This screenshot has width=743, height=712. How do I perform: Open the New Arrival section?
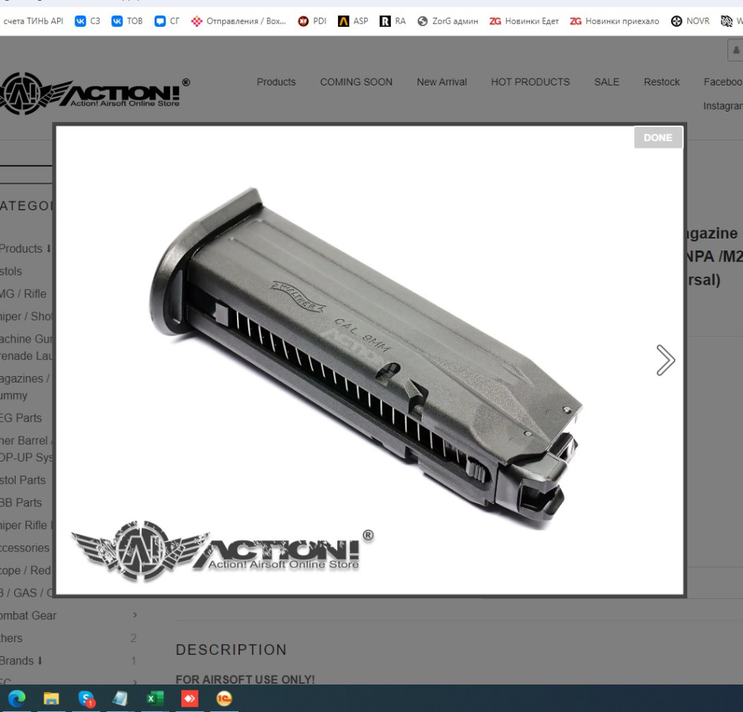click(441, 82)
